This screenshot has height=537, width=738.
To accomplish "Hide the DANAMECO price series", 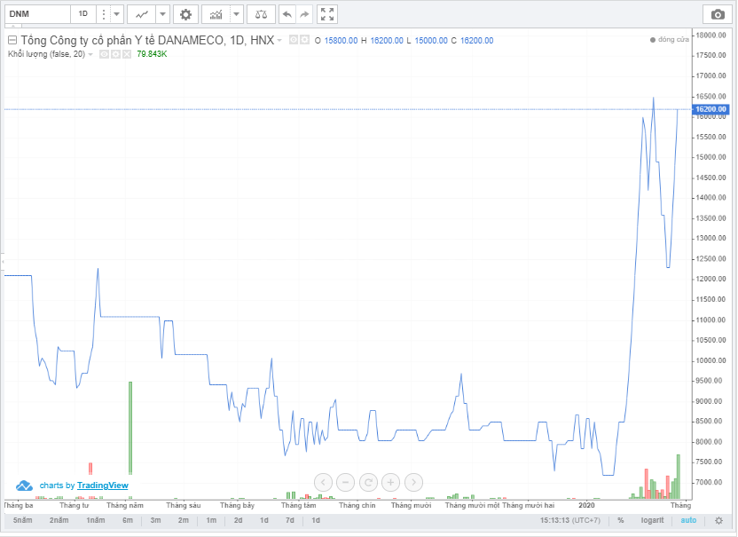I will (294, 40).
